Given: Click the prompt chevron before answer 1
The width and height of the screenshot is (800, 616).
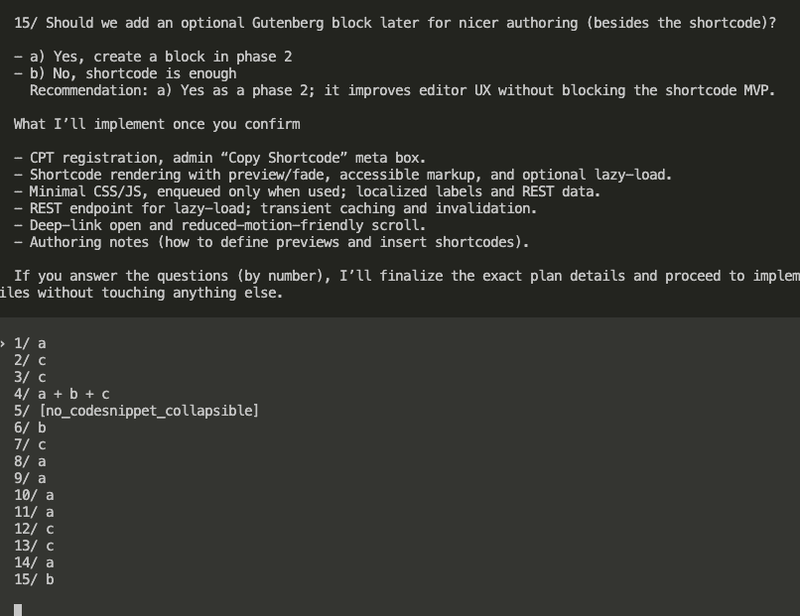Looking at the screenshot, I should 4,343.
